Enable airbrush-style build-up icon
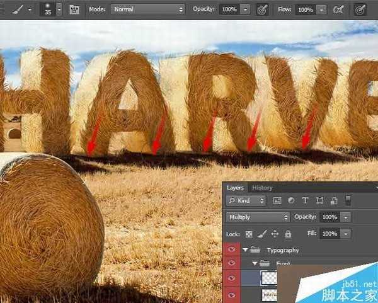Image resolution: width=378 pixels, height=303 pixels. [x=338, y=10]
